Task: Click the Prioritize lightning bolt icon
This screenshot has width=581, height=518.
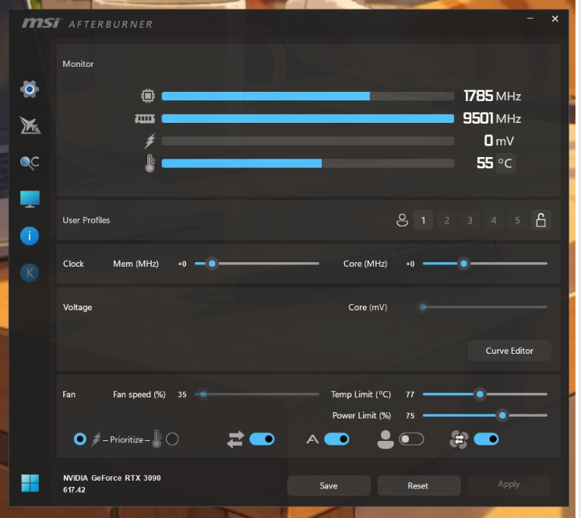Action: tap(97, 439)
